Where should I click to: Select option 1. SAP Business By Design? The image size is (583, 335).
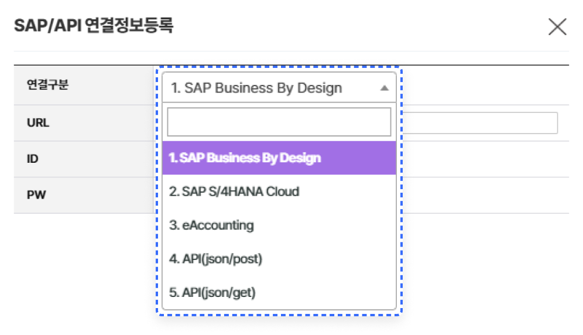pos(279,158)
